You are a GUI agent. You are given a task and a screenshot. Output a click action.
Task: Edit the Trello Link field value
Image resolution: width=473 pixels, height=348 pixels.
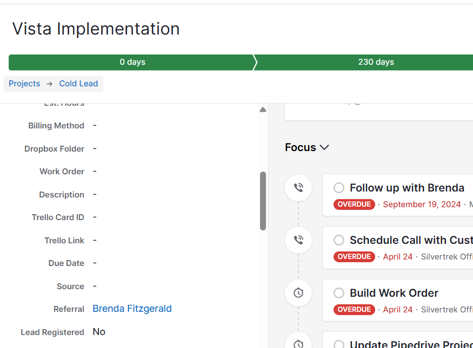tap(95, 240)
